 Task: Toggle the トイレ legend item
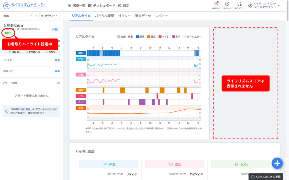tap(164, 37)
